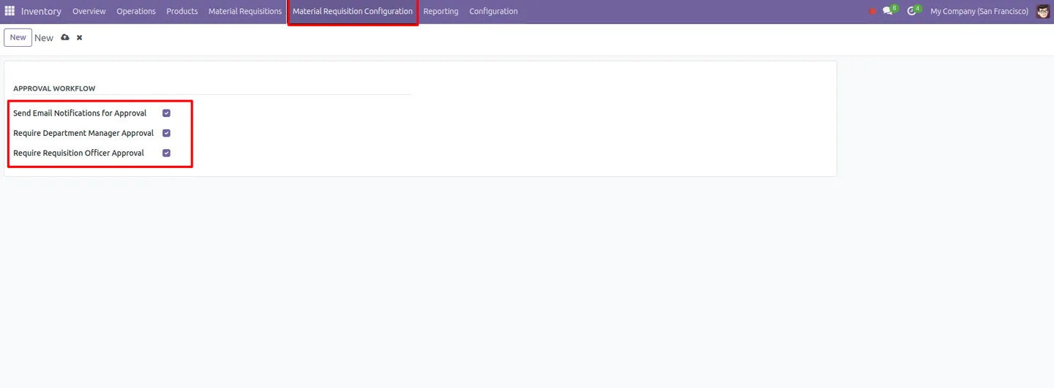Open the activities clock icon

point(913,11)
